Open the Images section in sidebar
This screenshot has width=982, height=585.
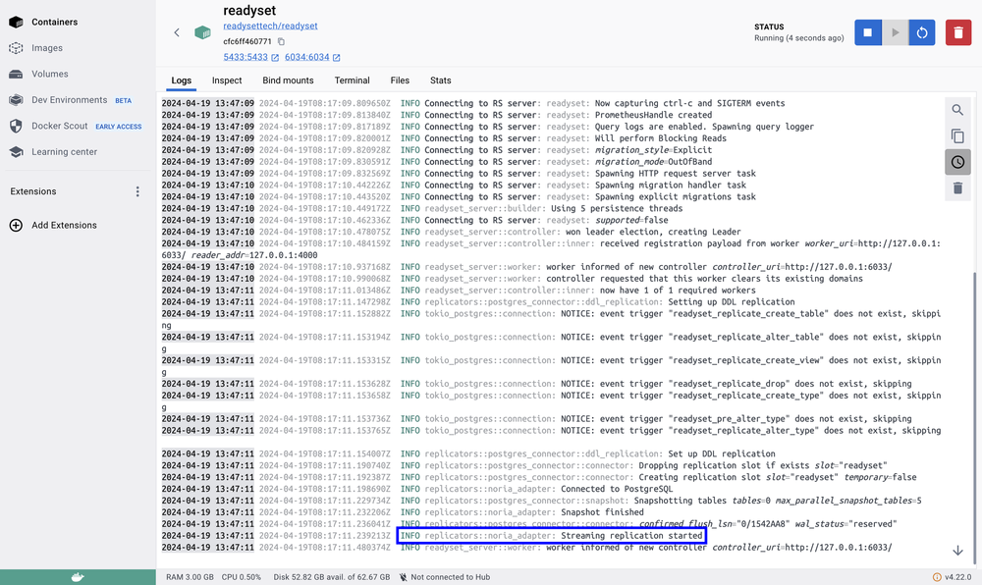46,48
